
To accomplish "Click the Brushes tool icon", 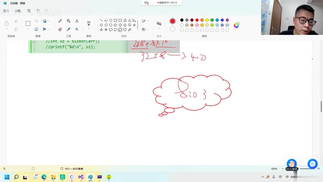I will [x=89, y=23].
